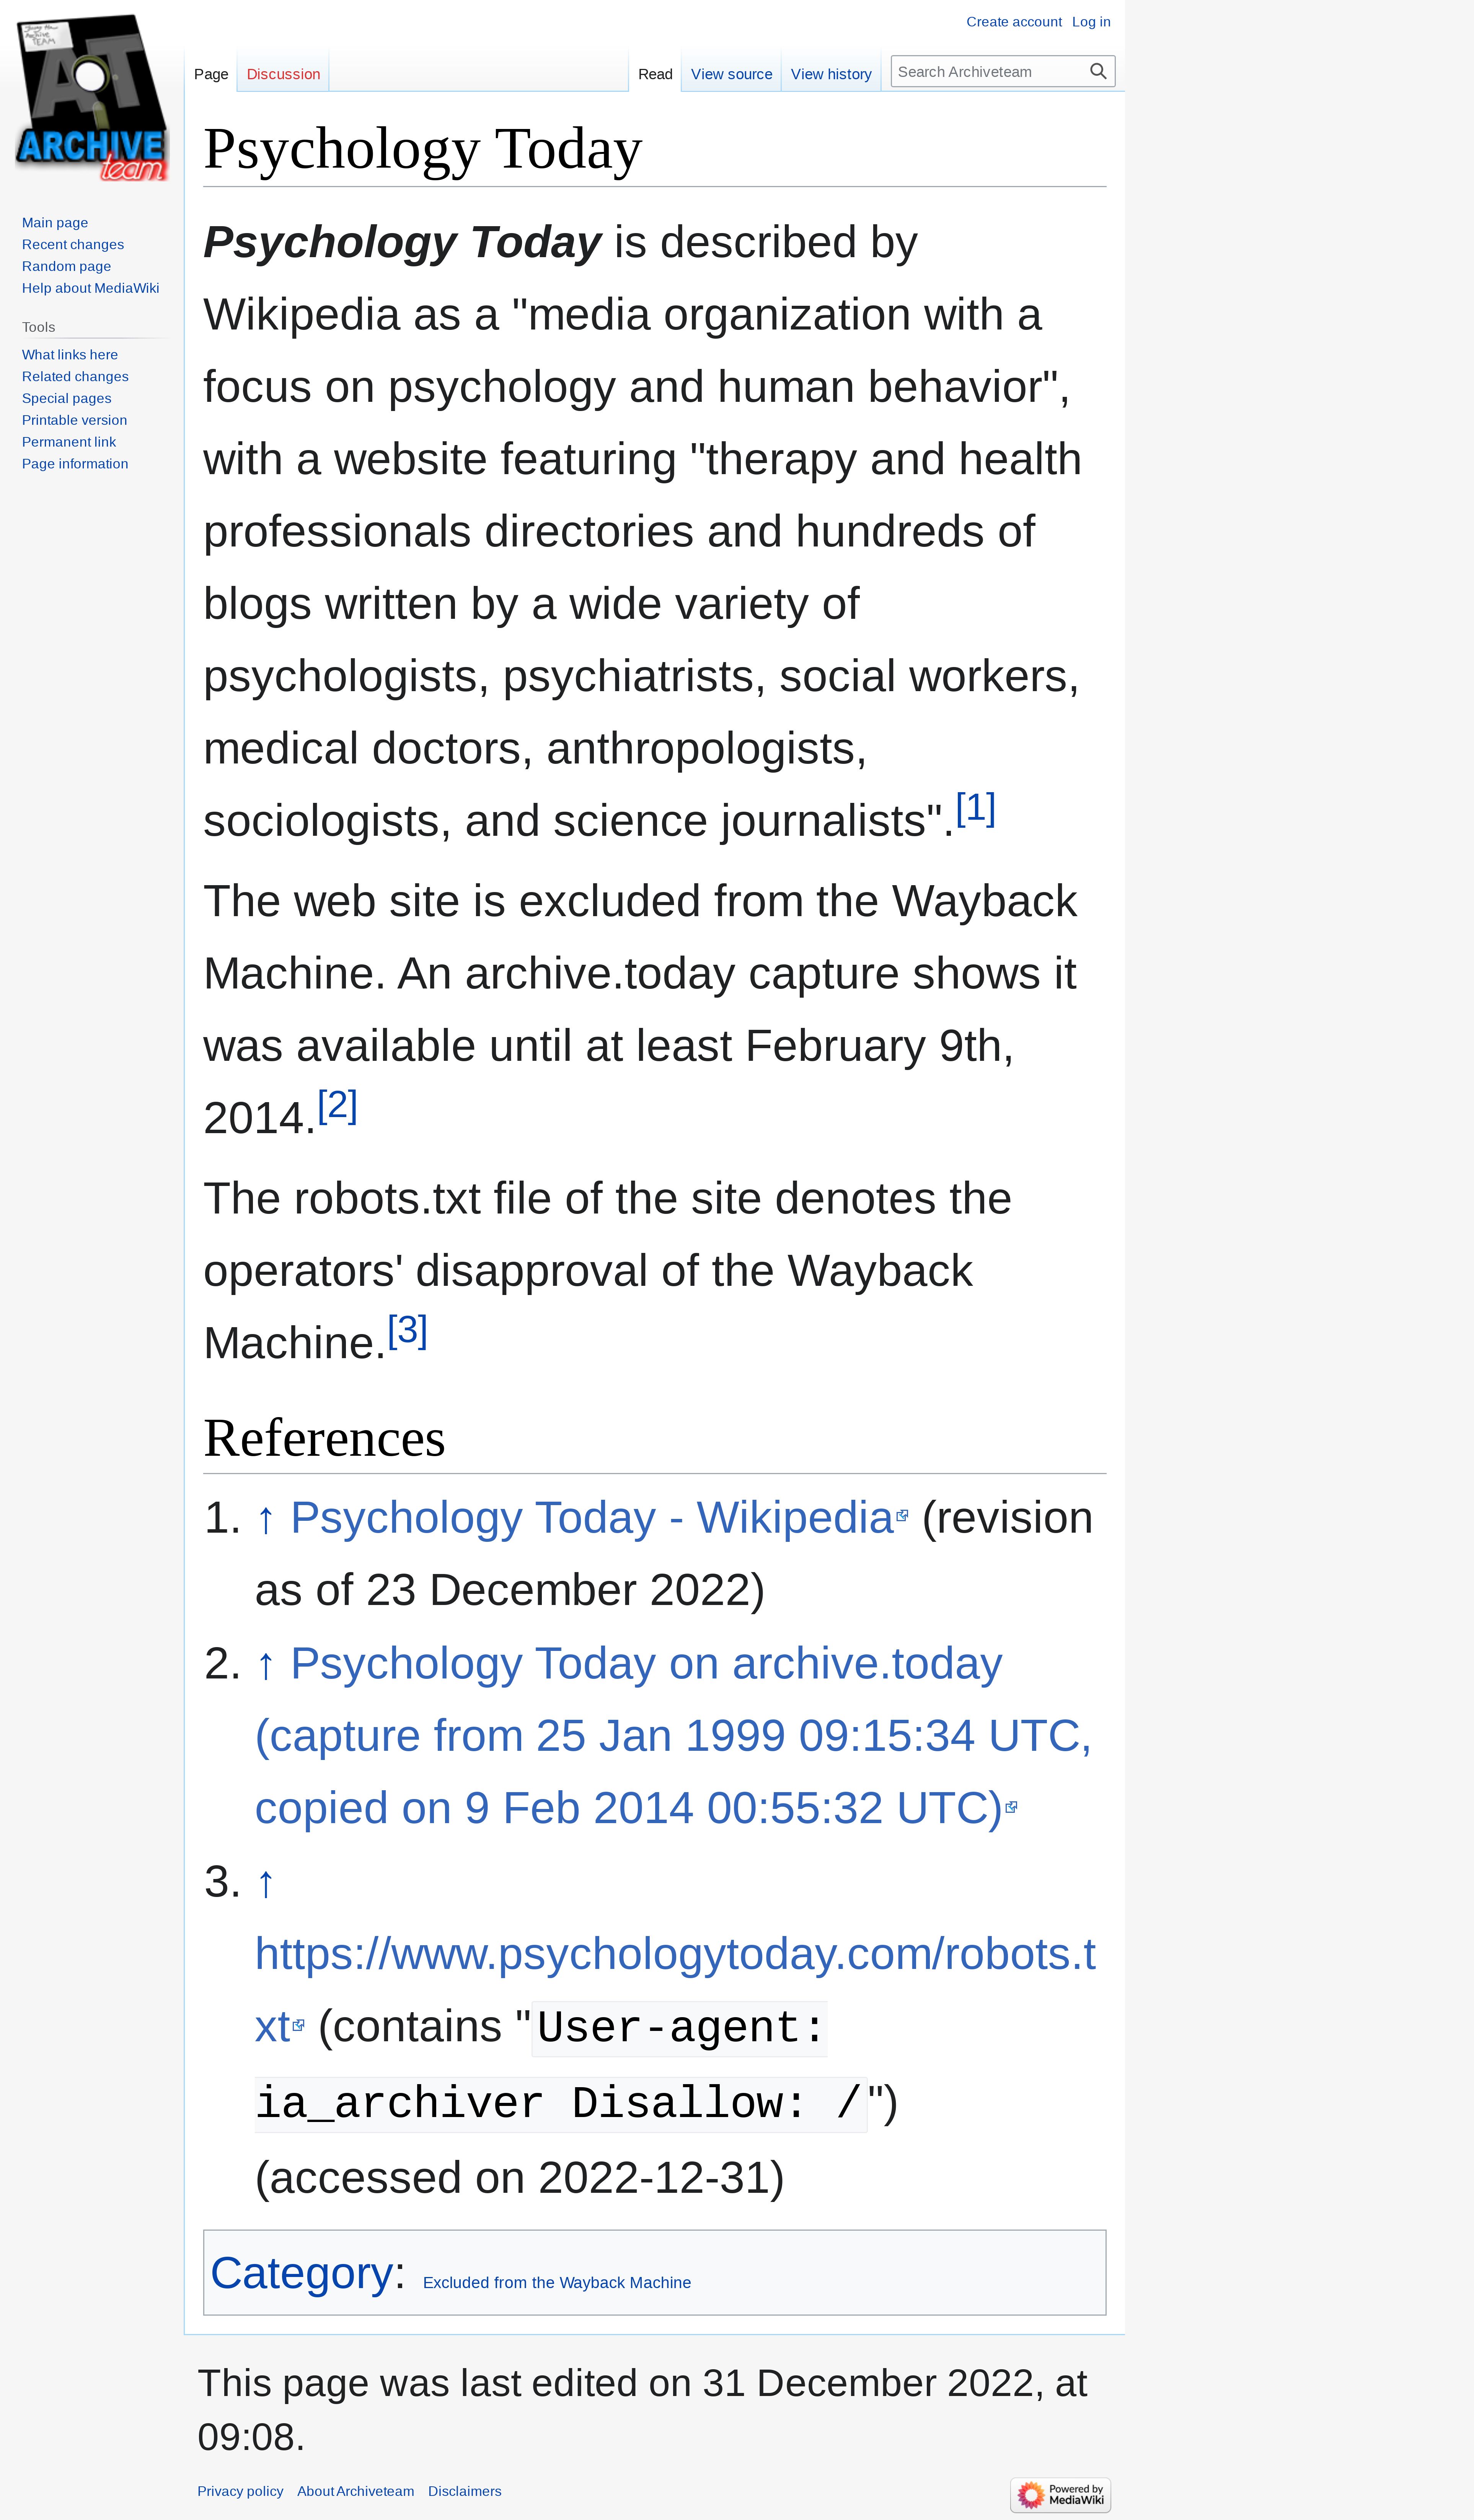Open the View source tab
The width and height of the screenshot is (1474, 2520).
[731, 74]
